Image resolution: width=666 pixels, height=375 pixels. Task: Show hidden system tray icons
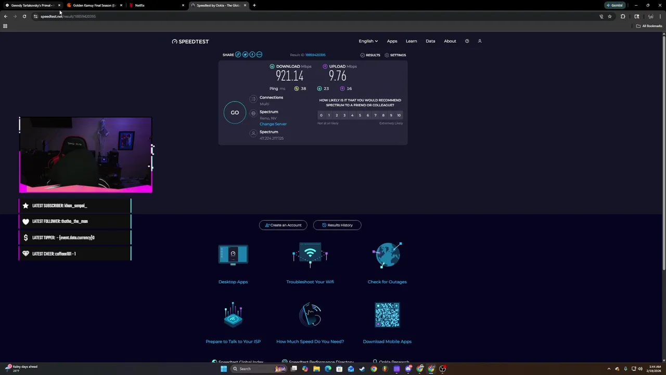(609, 369)
